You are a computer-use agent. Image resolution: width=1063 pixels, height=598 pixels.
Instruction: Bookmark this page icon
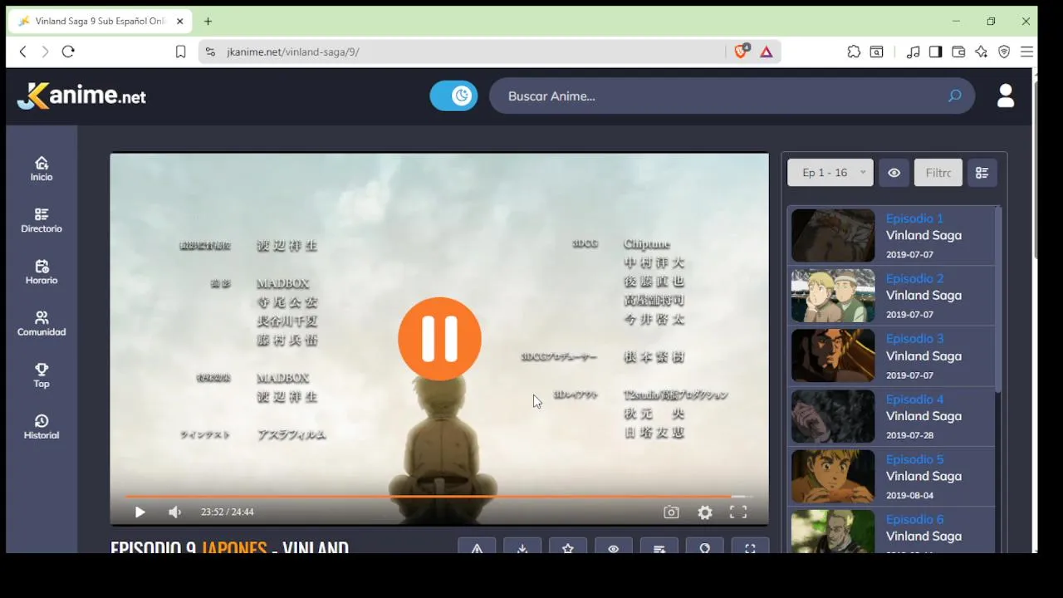pyautogui.click(x=180, y=51)
